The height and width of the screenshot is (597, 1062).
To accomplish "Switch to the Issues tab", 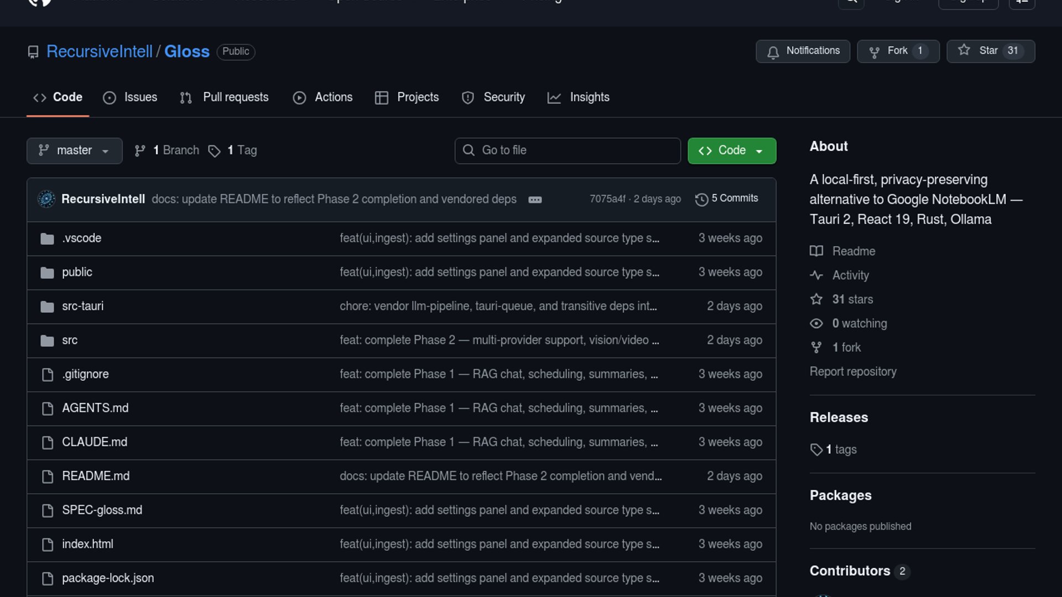I will pos(131,97).
